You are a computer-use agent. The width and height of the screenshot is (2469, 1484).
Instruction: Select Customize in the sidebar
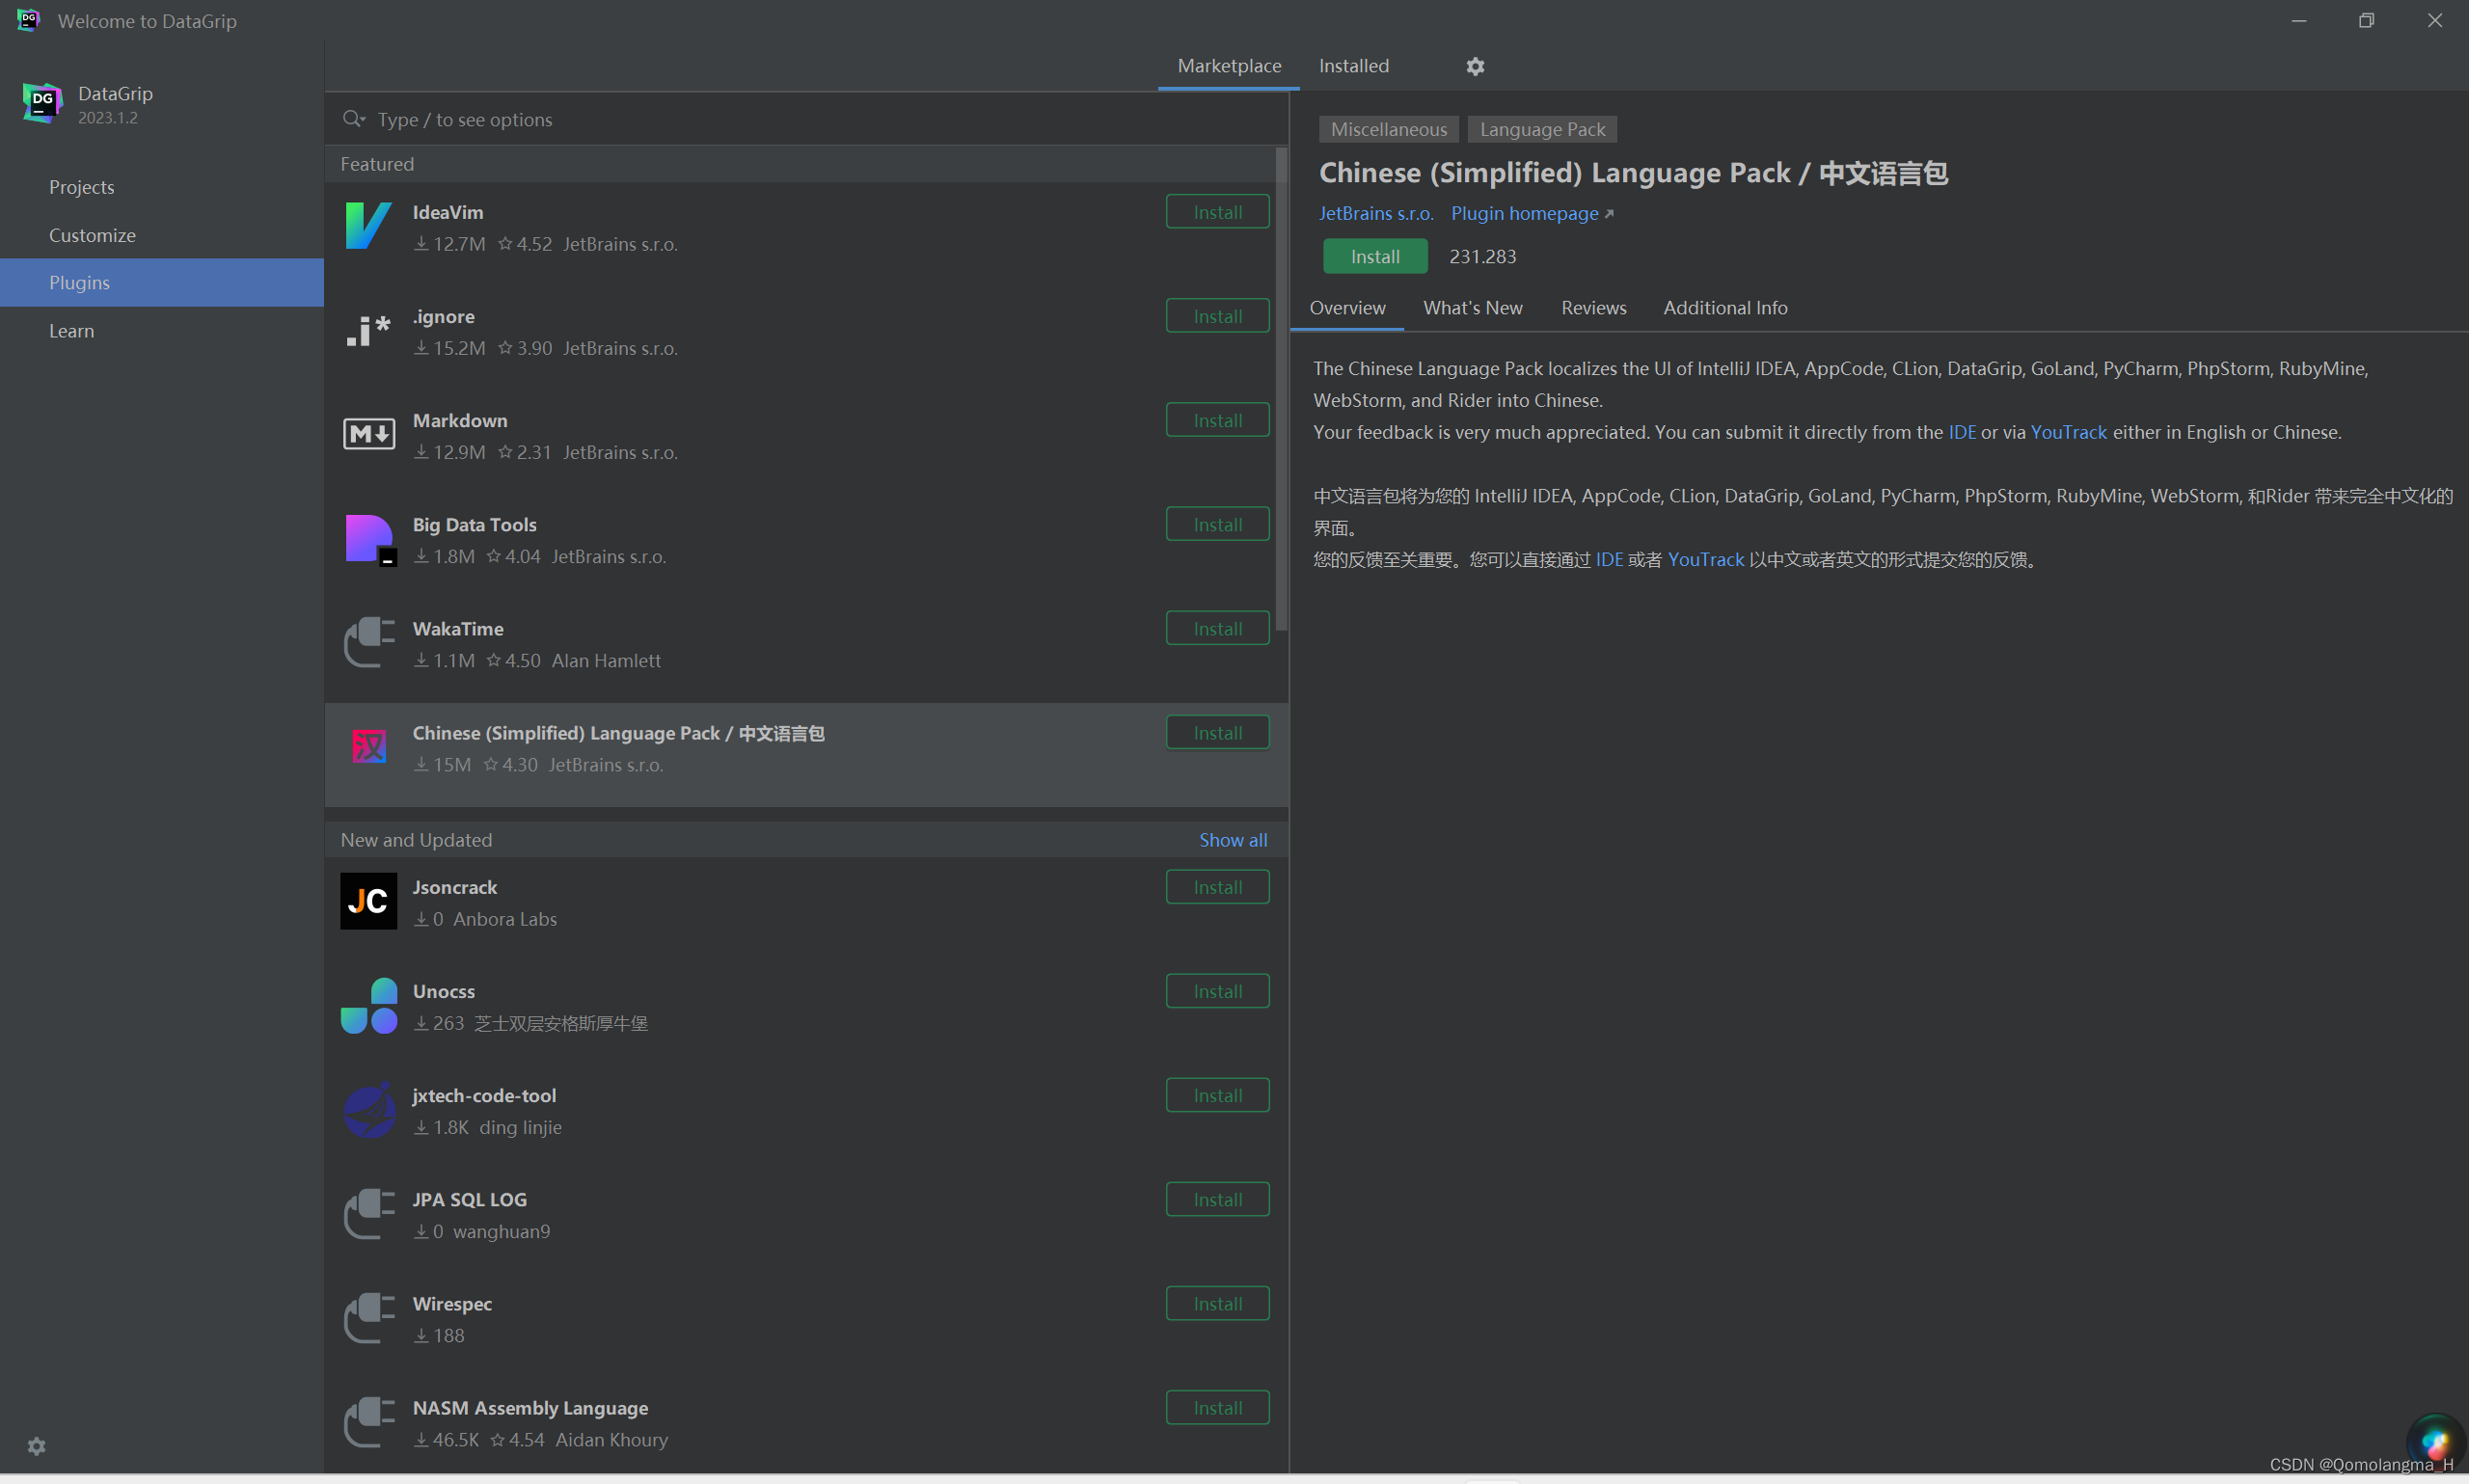[x=92, y=235]
